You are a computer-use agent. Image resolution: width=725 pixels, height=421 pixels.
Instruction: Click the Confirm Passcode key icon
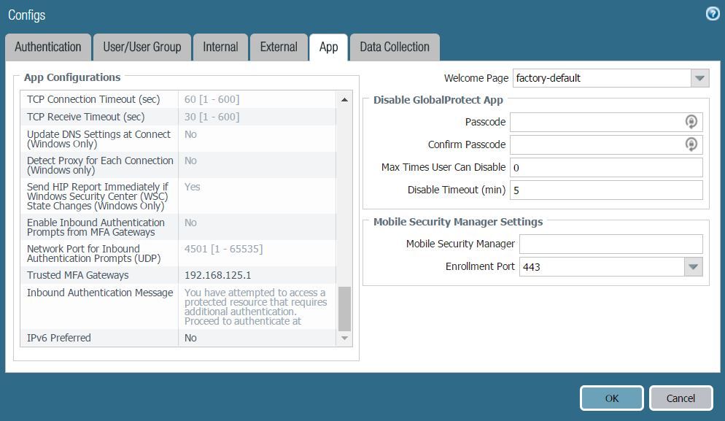(x=691, y=144)
